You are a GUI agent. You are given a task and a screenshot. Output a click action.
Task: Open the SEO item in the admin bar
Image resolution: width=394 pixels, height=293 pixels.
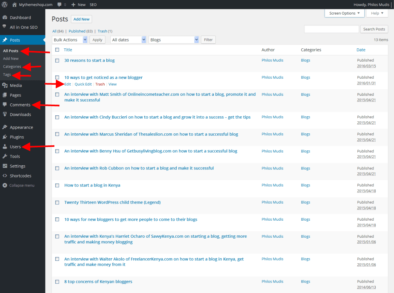[93, 5]
